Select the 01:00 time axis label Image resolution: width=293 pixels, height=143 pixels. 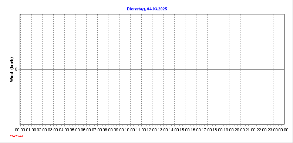[x=31, y=130]
